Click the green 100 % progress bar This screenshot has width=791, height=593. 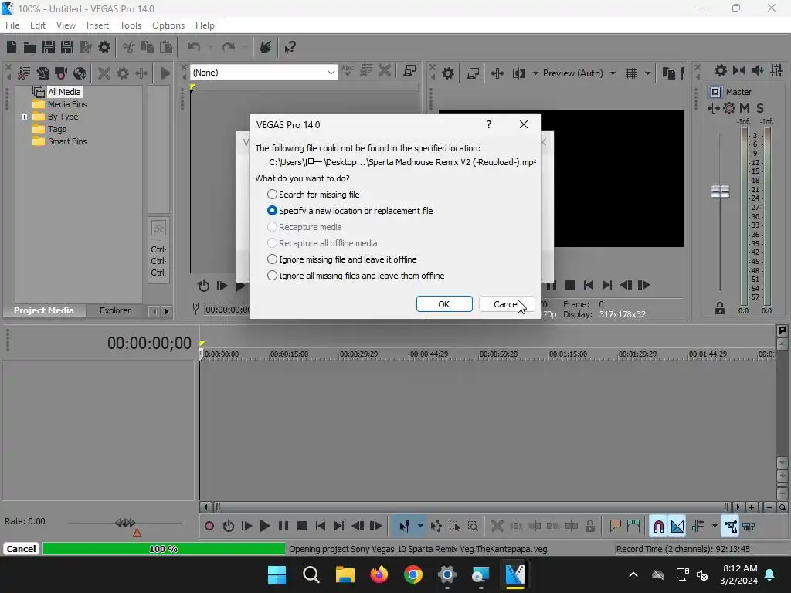coord(164,549)
